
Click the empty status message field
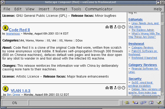click(74, 103)
